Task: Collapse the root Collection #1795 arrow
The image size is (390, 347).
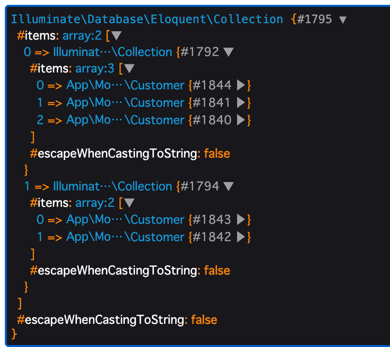Action: [x=343, y=20]
